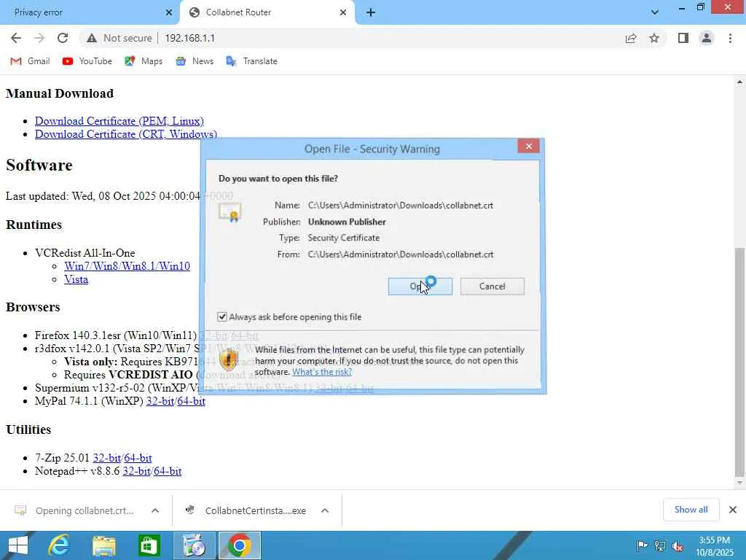746x560 pixels.
Task: Bookmark this page with the star icon
Action: [x=654, y=38]
